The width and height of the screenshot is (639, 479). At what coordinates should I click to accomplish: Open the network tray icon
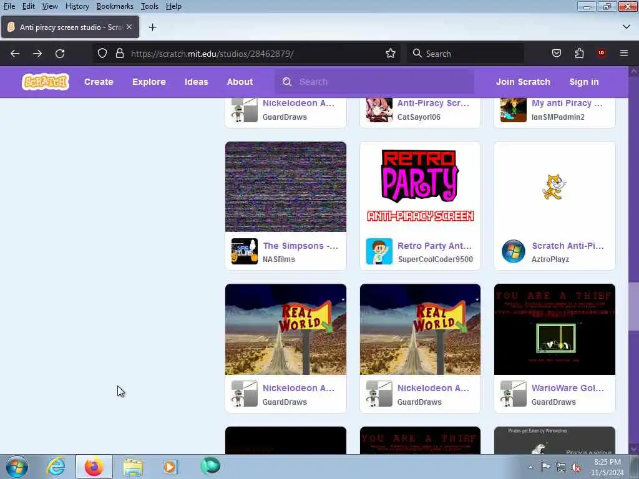(561, 467)
